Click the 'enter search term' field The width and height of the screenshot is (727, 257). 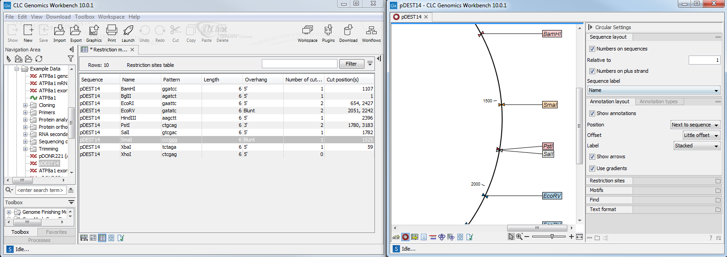pos(40,190)
